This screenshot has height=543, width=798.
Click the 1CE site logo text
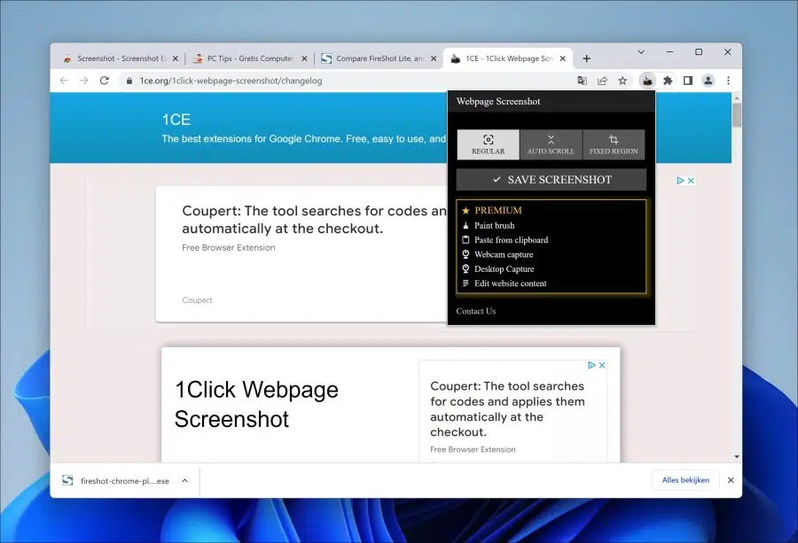point(176,120)
